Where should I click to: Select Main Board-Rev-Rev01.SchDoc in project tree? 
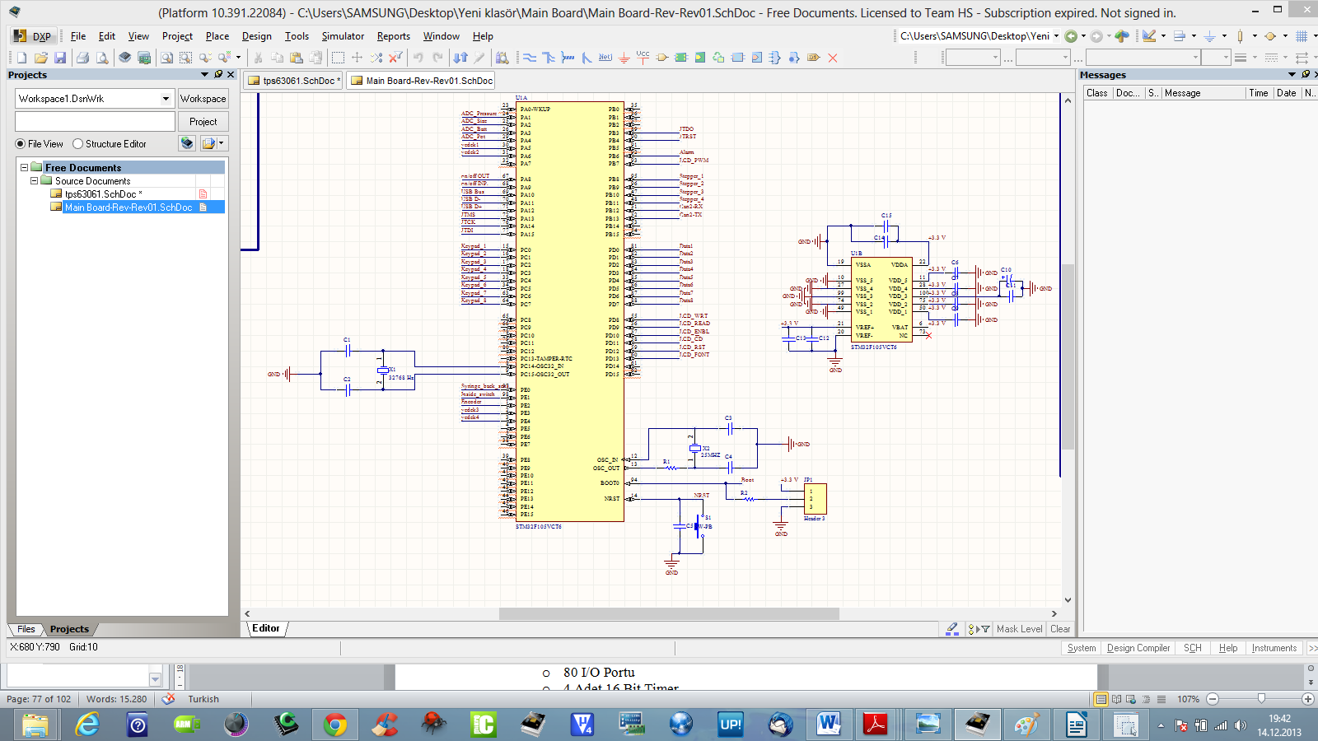pos(129,207)
